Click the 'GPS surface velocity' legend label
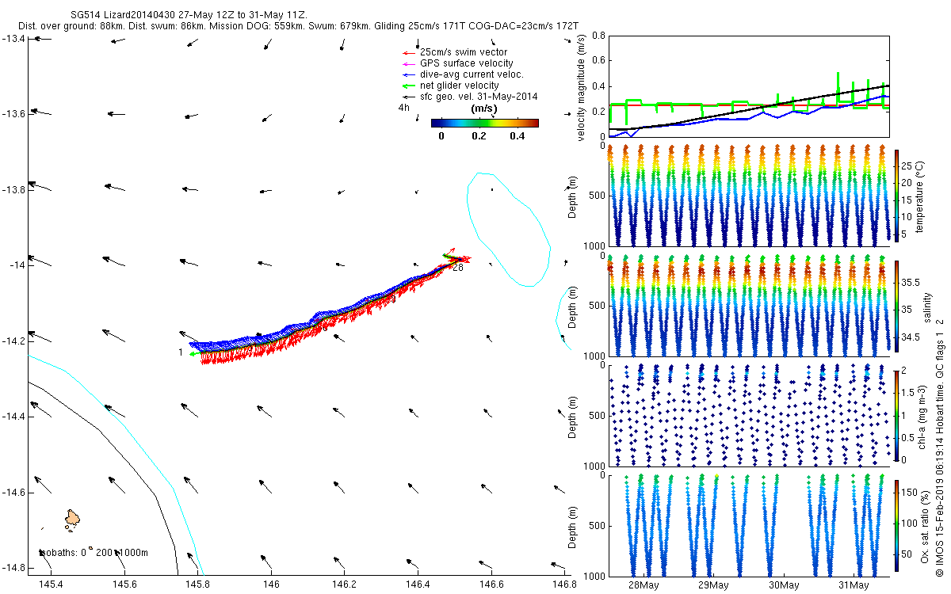Viewport: 951px width, 594px height. tap(466, 63)
